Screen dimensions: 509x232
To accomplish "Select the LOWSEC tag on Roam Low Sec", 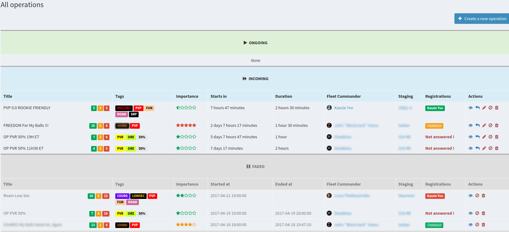I will point(138,196).
